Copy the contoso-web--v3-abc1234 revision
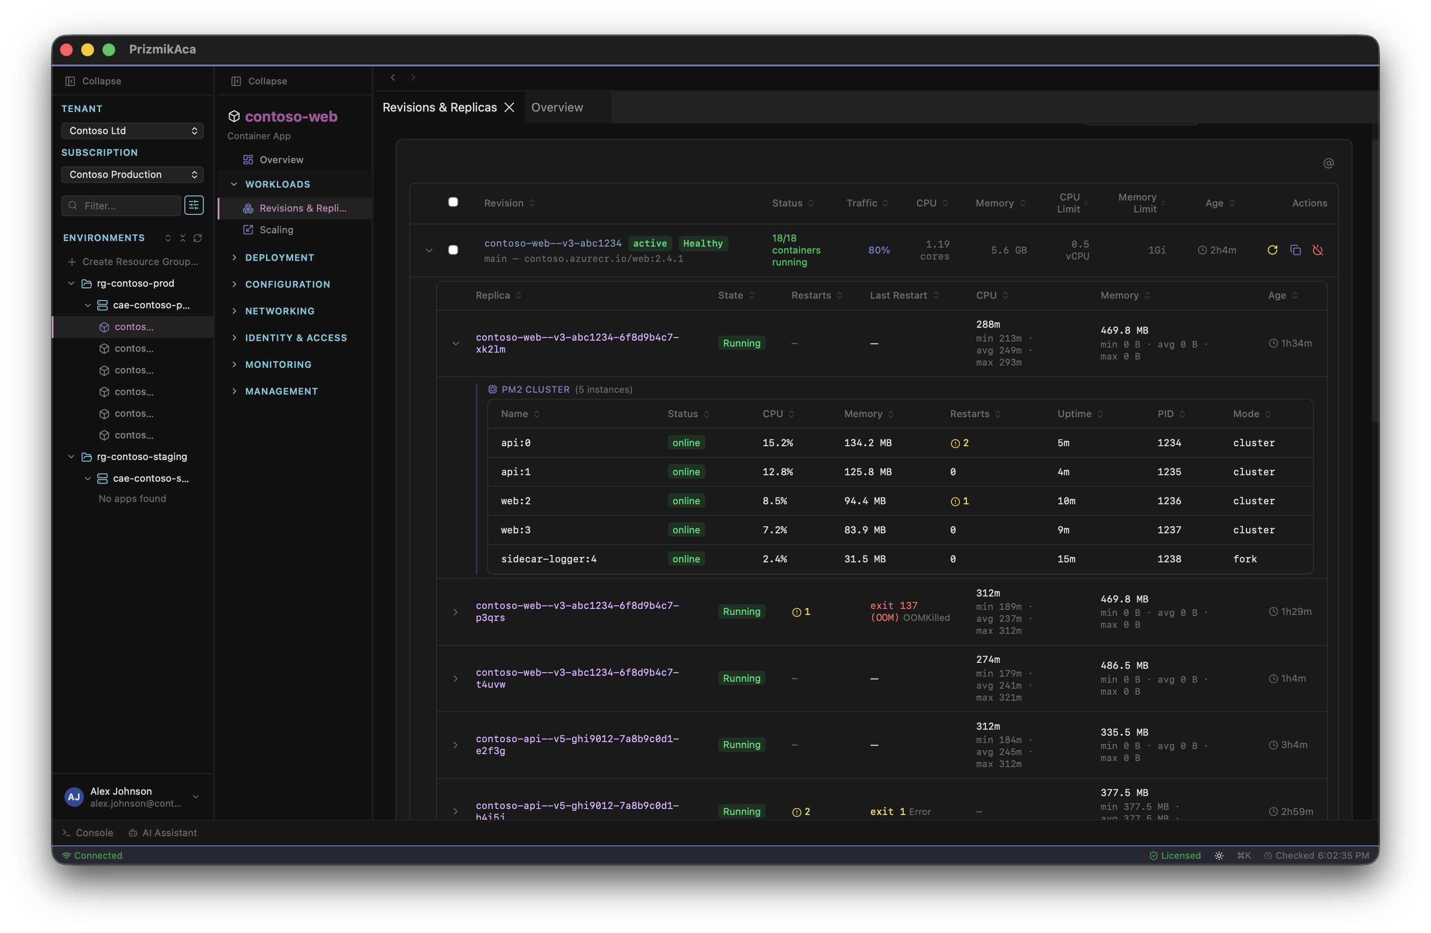 coord(1296,249)
